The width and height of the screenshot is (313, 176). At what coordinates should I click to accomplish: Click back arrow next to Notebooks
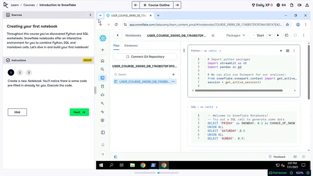pyautogui.click(x=118, y=36)
